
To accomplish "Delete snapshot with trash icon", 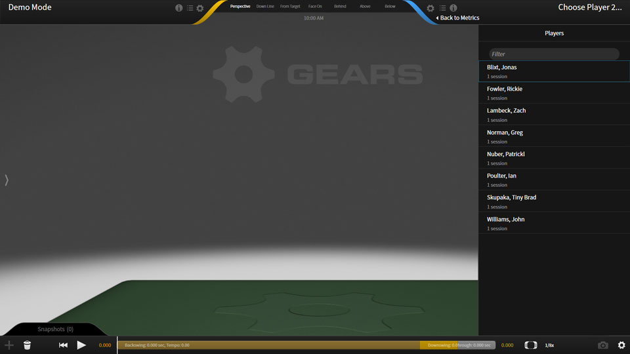I will click(27, 345).
